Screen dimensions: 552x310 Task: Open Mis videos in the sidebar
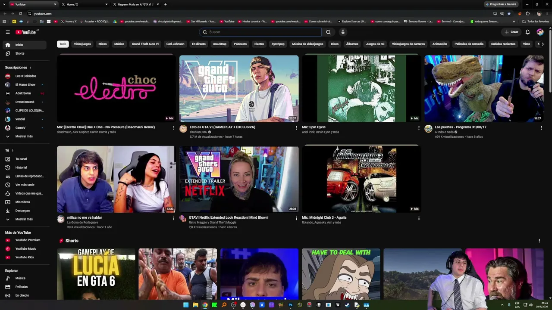point(25,202)
